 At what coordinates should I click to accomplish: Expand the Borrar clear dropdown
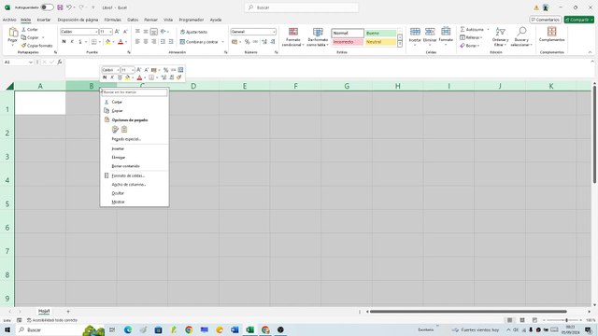[478, 46]
